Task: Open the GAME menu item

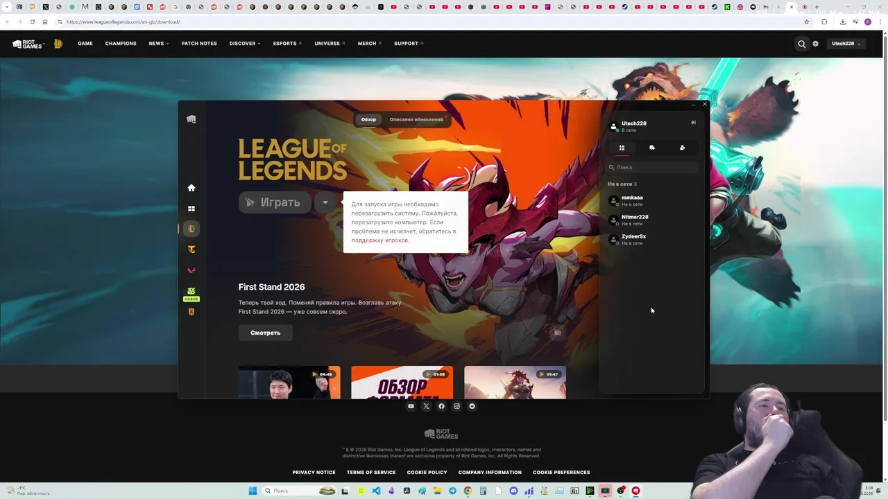Action: (85, 44)
